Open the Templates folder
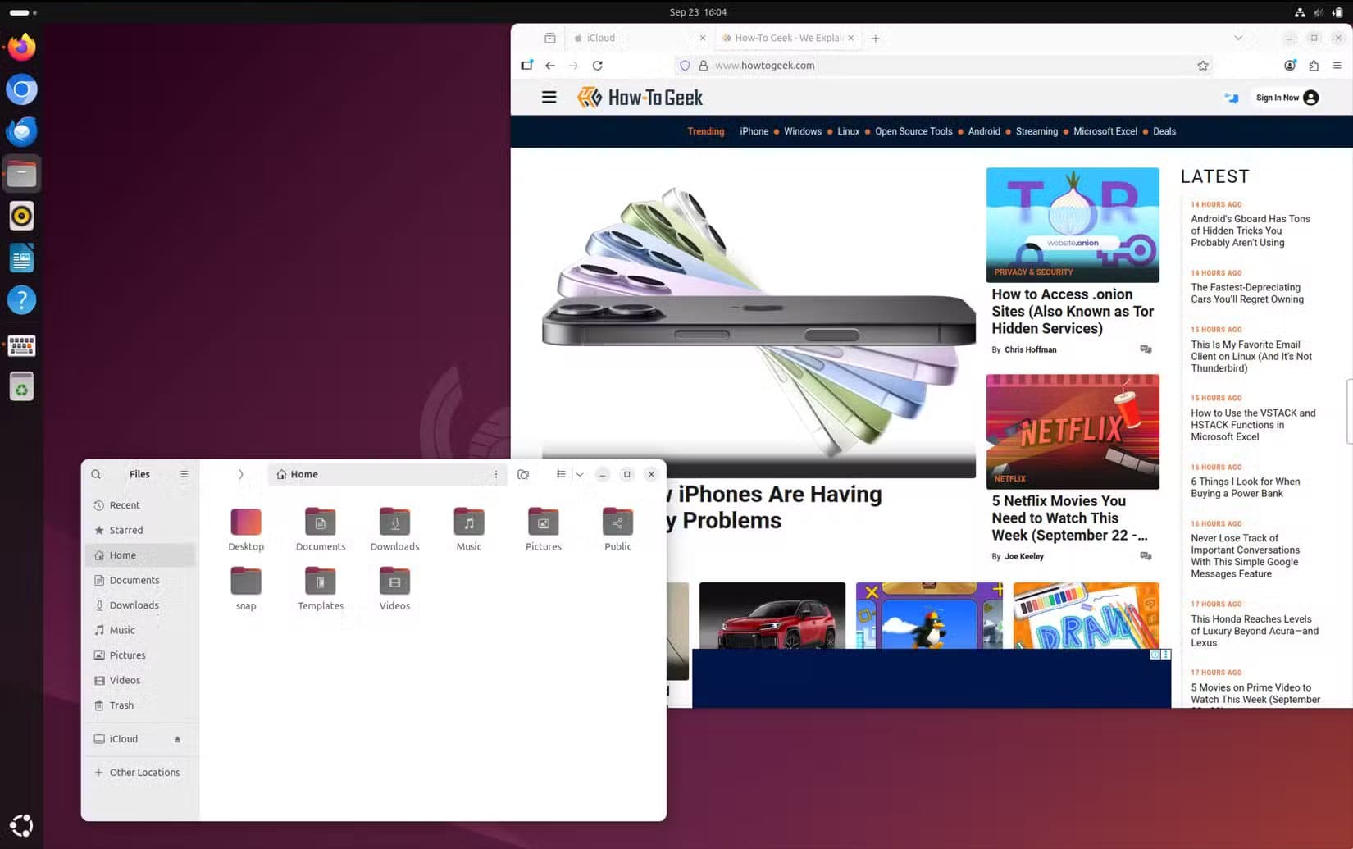The image size is (1353, 849). pyautogui.click(x=321, y=588)
